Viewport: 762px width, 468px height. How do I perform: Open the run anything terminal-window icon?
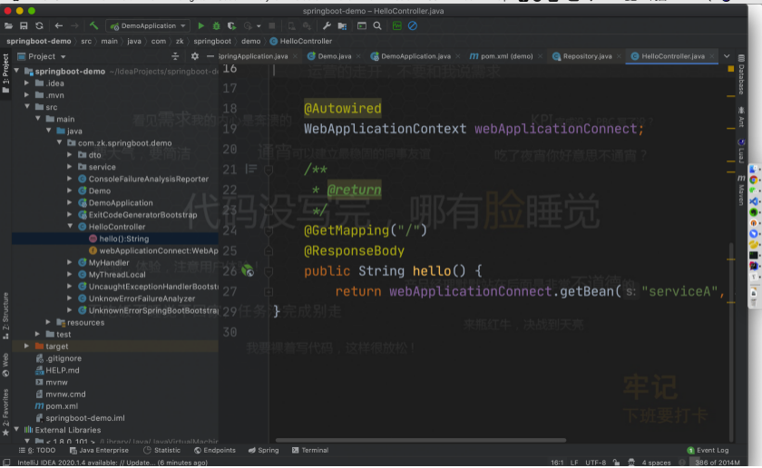point(362,25)
